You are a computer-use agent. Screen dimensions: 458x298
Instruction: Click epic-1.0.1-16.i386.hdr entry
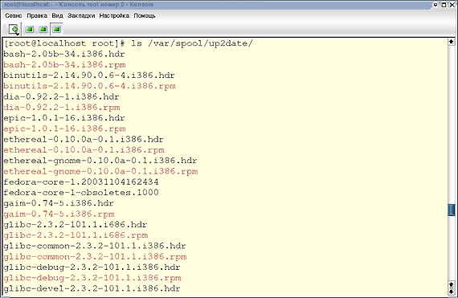64,118
